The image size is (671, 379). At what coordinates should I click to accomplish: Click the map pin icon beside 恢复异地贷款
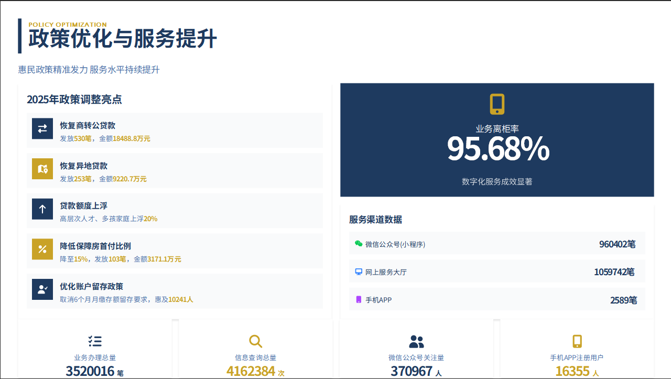pos(42,169)
